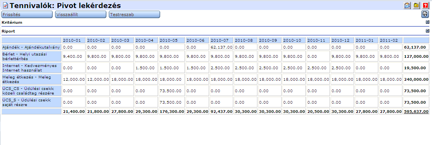The width and height of the screenshot is (432, 145).
Task: Click the open envelope mail icon
Action: click(407, 5)
